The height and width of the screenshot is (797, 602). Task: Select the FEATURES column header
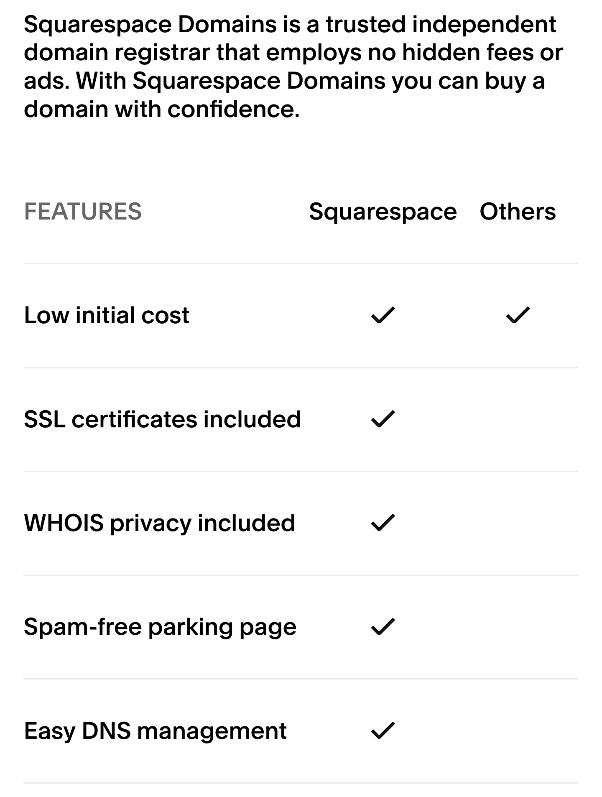point(83,211)
